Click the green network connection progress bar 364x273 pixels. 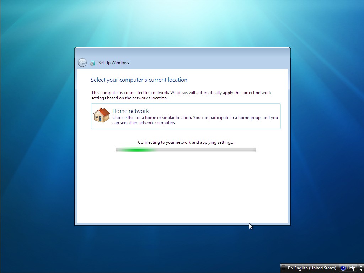tap(186, 149)
